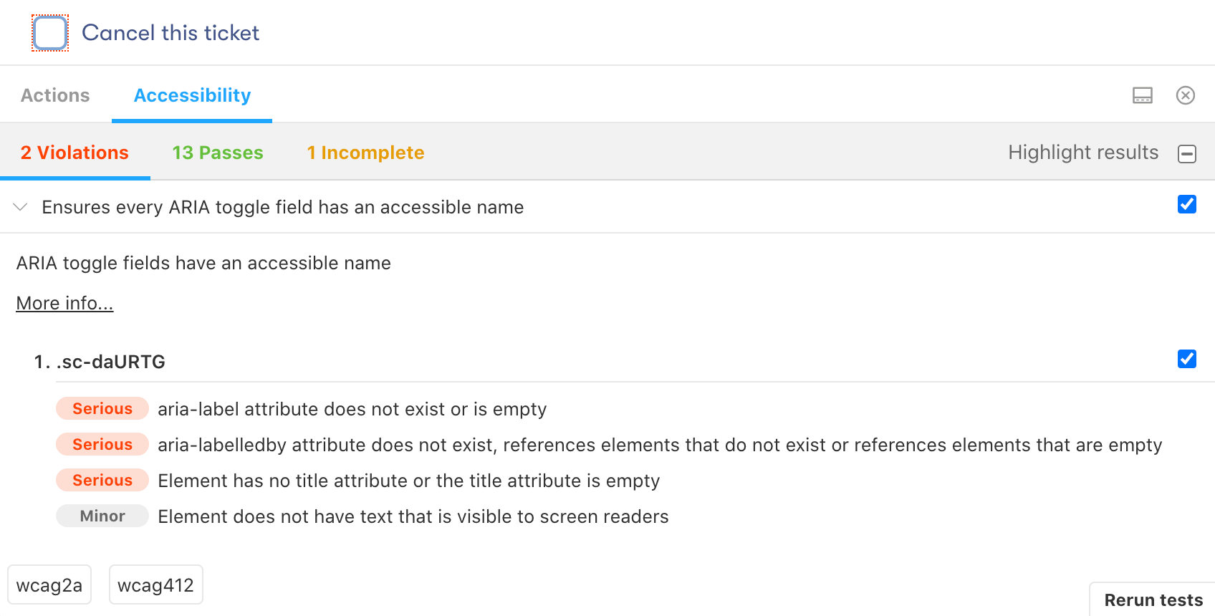Image resolution: width=1215 pixels, height=616 pixels.
Task: Select the Accessibility tab
Action: tap(191, 95)
